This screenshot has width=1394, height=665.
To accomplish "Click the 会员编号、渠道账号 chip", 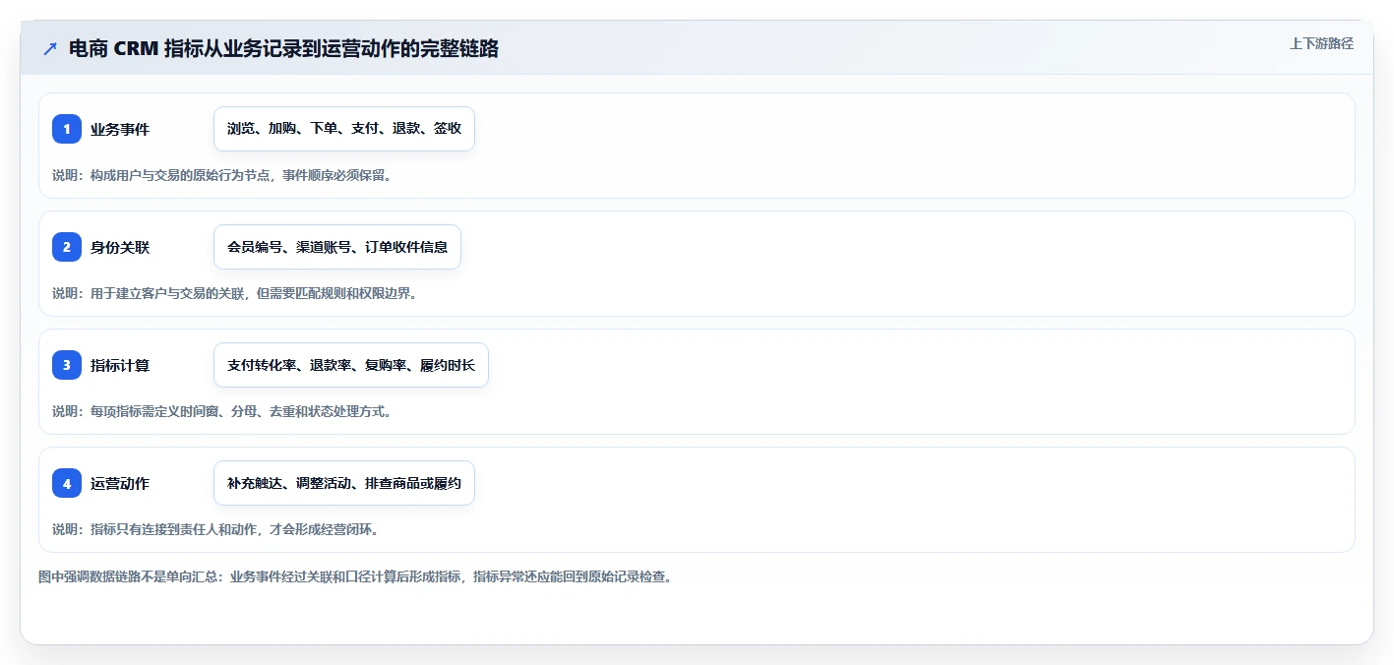I will coord(337,247).
